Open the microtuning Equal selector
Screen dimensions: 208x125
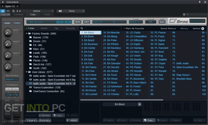point(12,79)
